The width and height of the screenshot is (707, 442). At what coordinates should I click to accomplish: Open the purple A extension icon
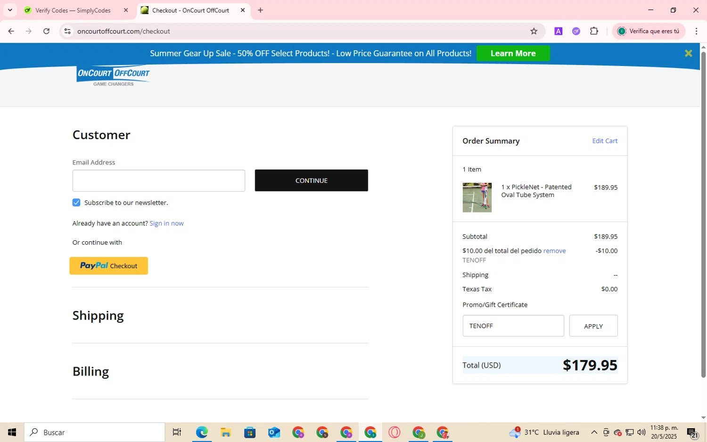point(558,31)
